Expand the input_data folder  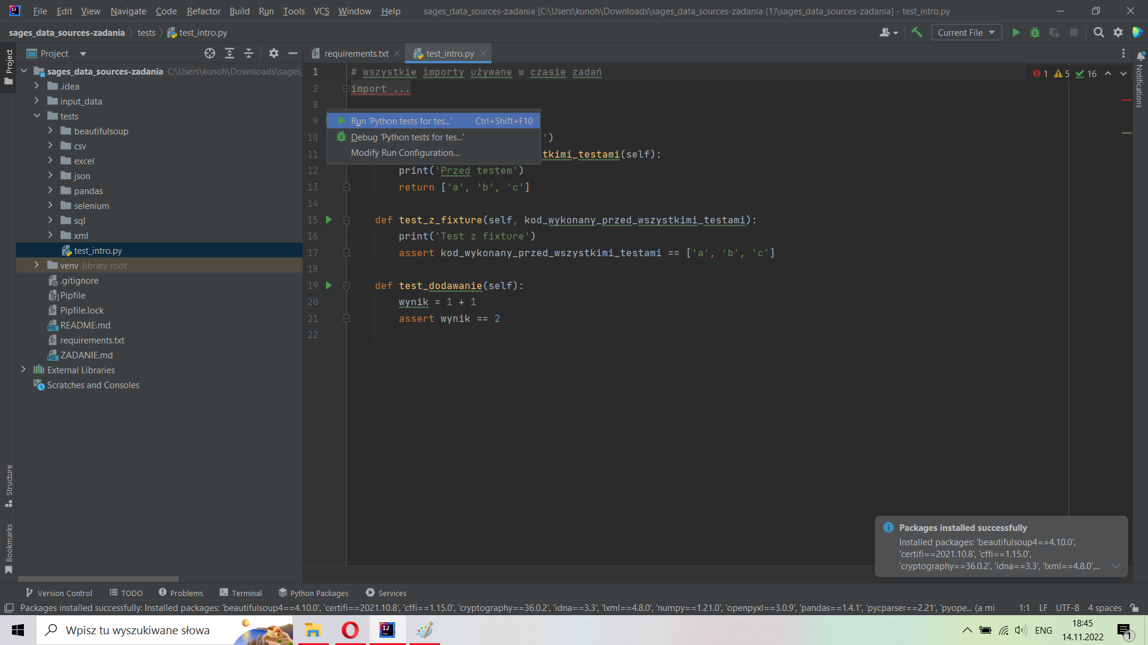pyautogui.click(x=36, y=101)
